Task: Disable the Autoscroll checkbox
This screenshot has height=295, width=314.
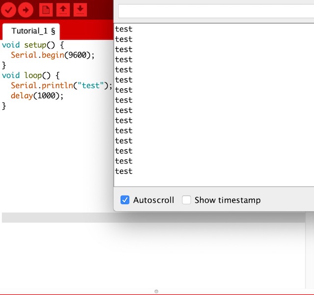Action: (125, 200)
